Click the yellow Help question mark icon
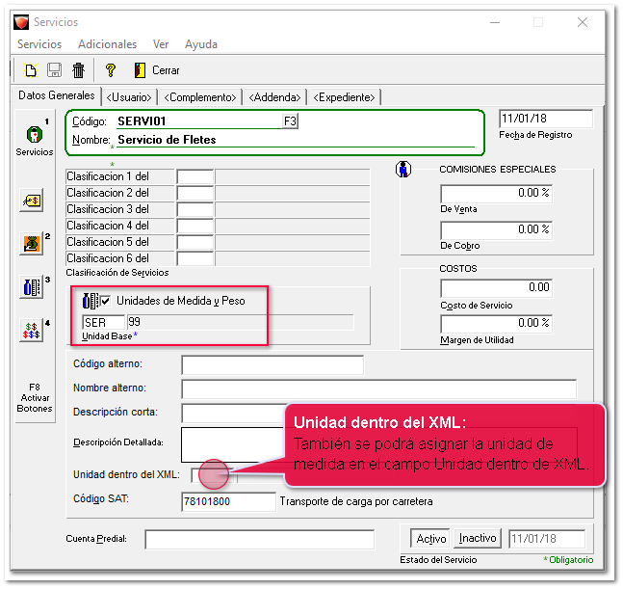 111,70
